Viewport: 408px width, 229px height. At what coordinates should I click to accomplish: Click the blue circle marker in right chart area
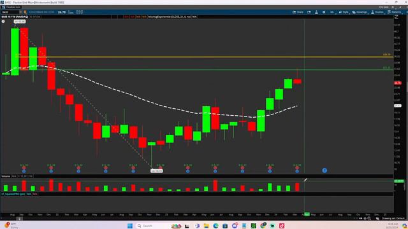[x=324, y=170]
